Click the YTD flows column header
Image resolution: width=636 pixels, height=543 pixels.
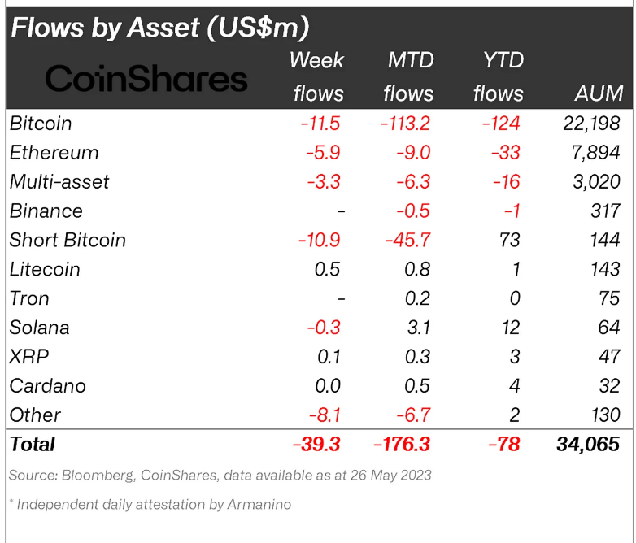point(498,76)
